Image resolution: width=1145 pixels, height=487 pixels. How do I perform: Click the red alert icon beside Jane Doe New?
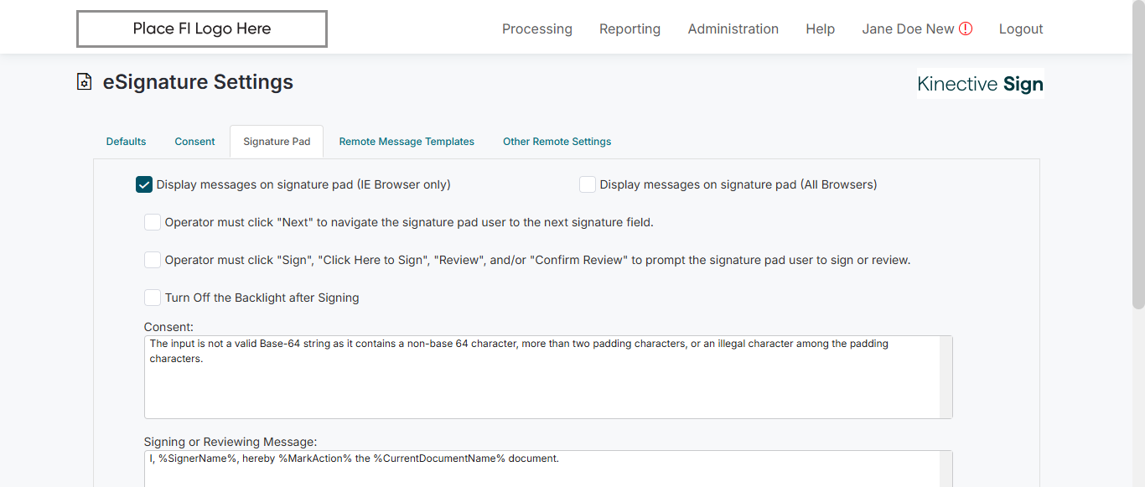click(966, 28)
